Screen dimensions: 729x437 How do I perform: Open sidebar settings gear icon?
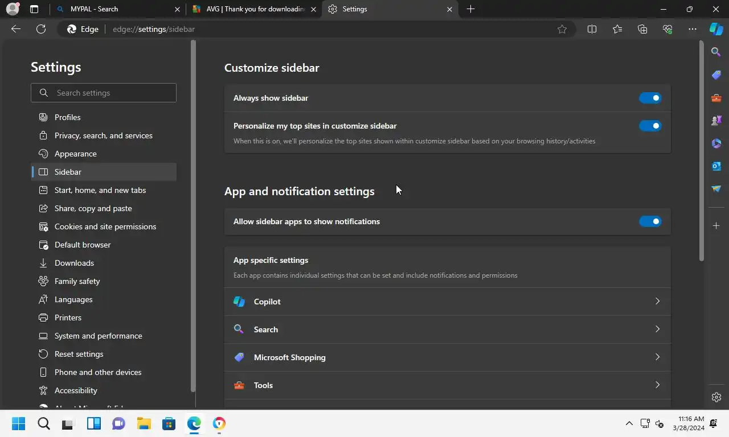(x=716, y=397)
